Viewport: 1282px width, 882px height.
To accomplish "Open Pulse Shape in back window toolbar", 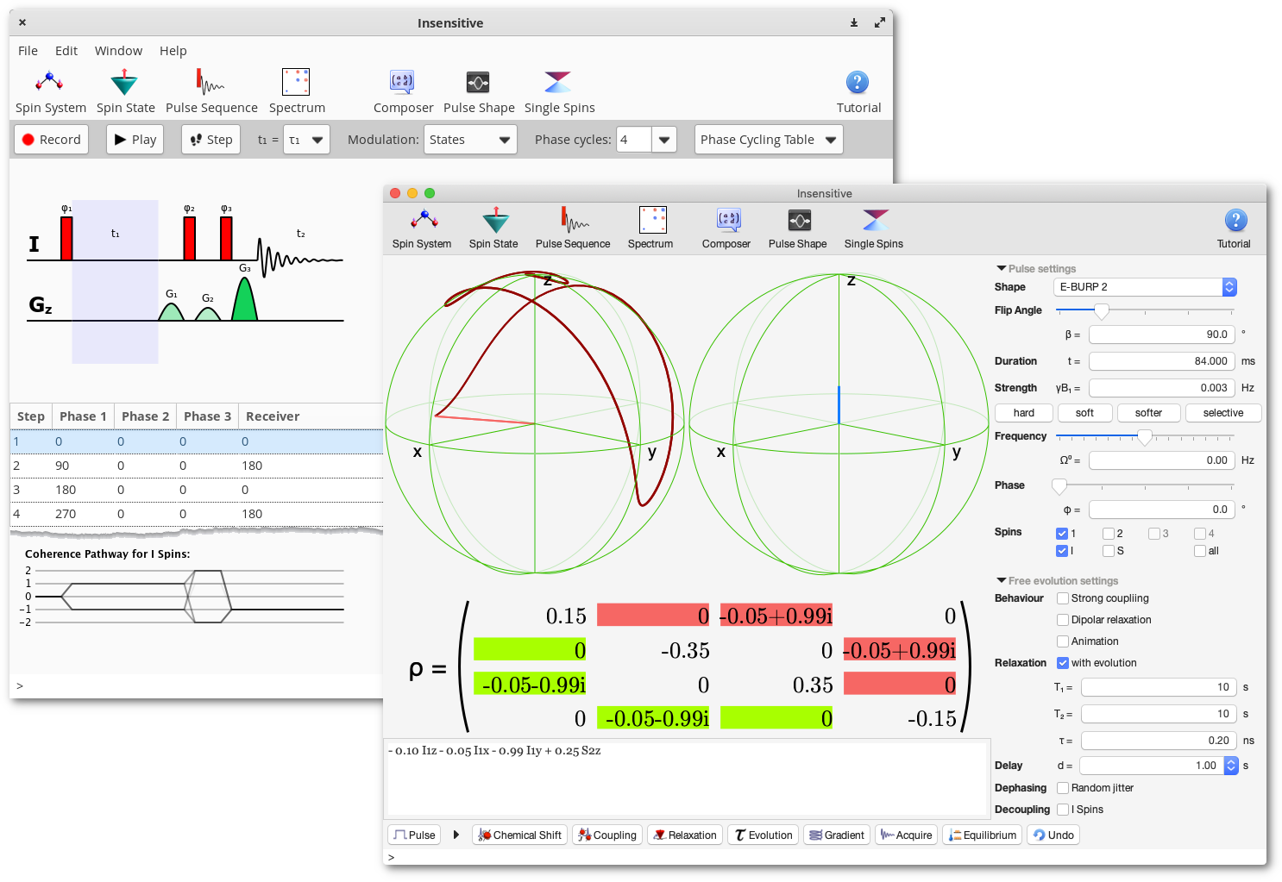I will click(x=479, y=91).
